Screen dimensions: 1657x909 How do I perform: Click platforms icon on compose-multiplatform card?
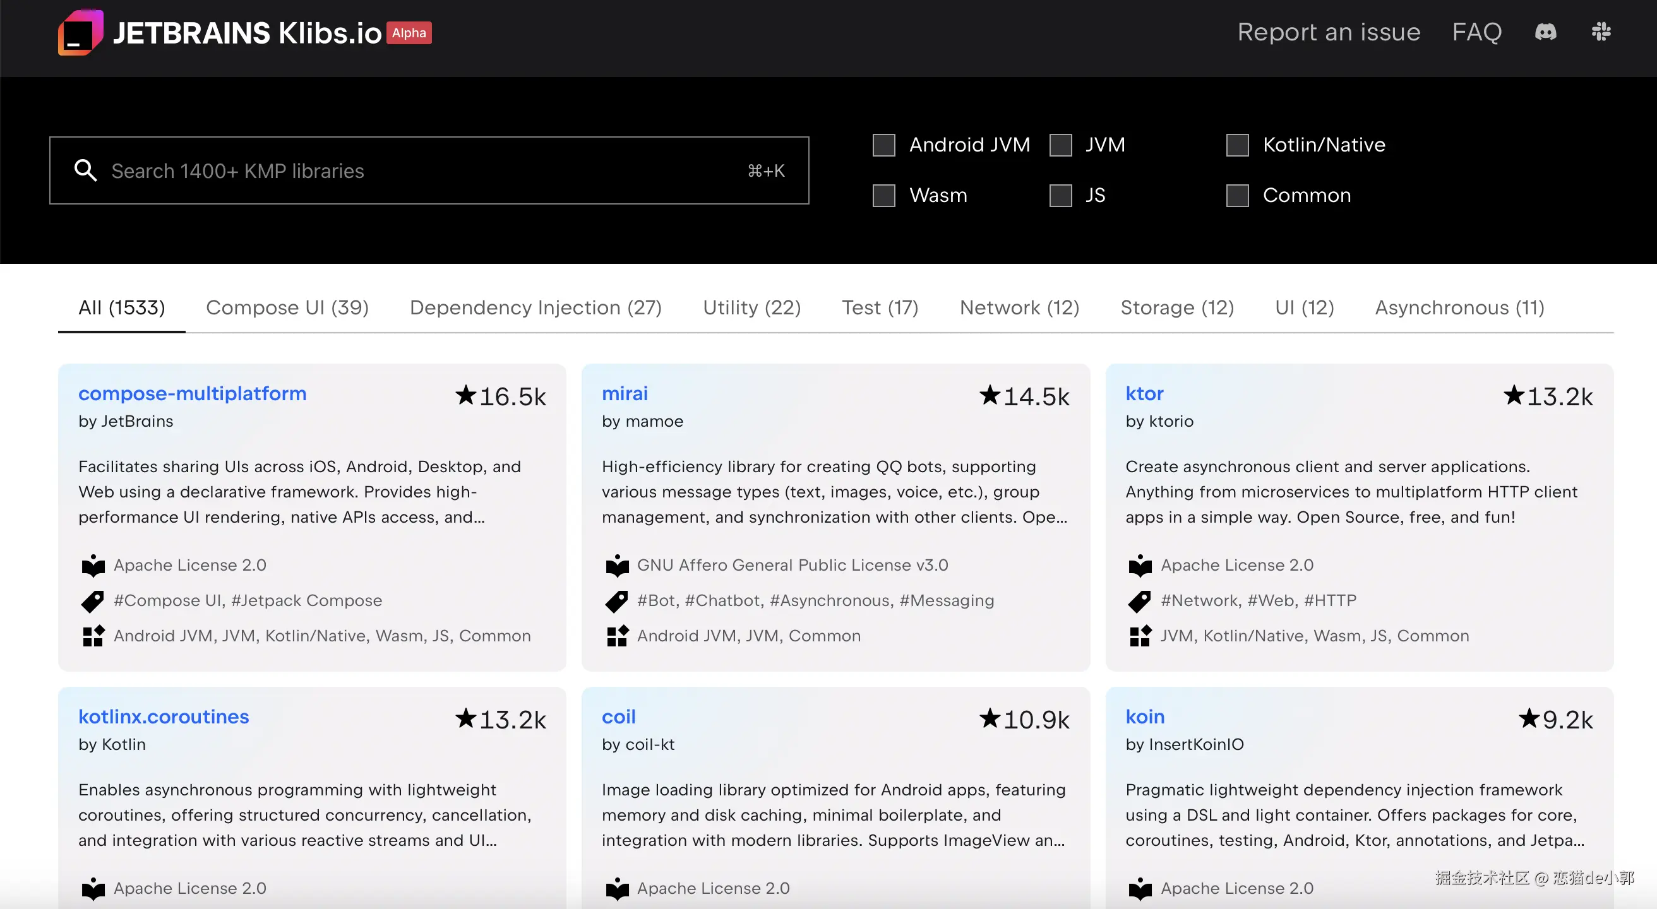93,636
